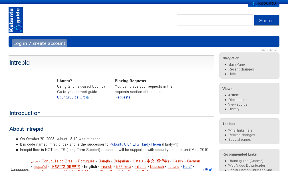
Task: Hide the sidebar via Hide Sidebar
Action: tap(268, 50)
